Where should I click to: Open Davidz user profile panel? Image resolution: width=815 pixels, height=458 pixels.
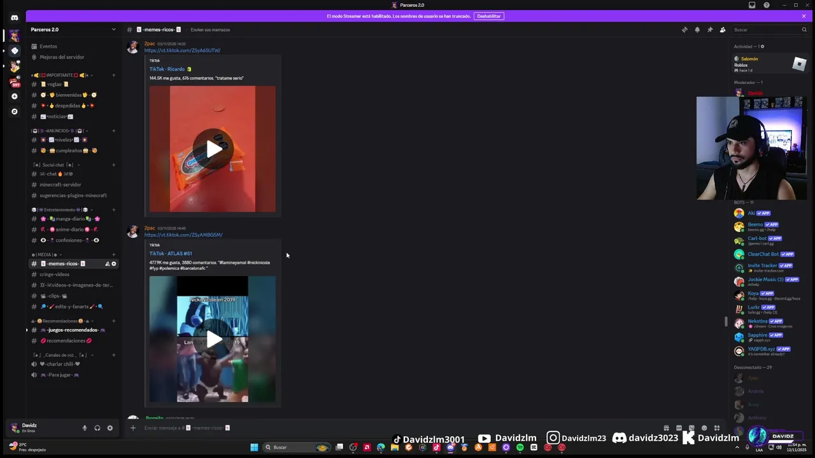42,427
